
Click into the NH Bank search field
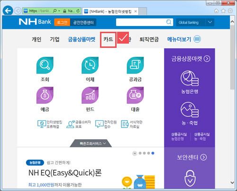coord(141,22)
